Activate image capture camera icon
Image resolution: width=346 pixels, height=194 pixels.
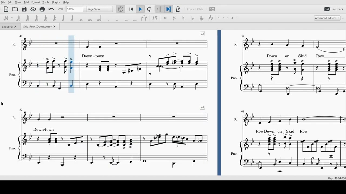tap(212, 9)
